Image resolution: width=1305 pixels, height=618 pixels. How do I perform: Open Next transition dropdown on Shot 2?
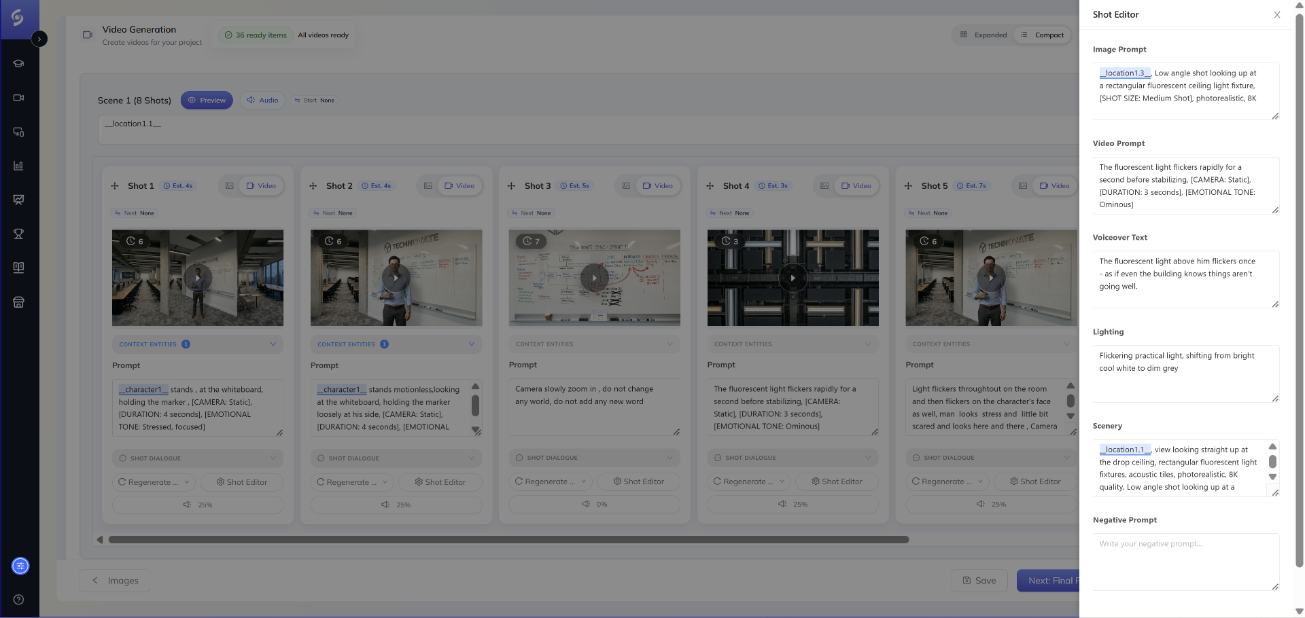333,213
